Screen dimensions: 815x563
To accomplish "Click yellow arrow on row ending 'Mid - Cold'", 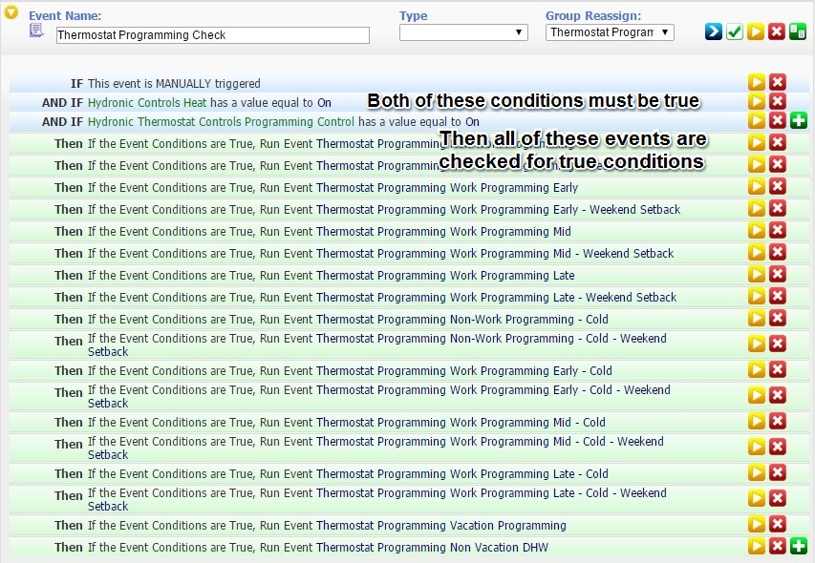I will point(757,421).
